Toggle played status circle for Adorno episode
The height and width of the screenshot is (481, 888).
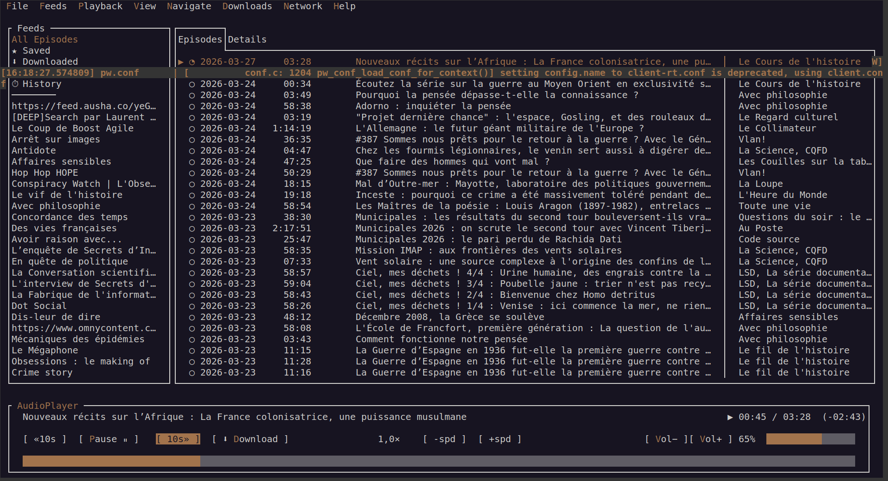click(x=192, y=106)
